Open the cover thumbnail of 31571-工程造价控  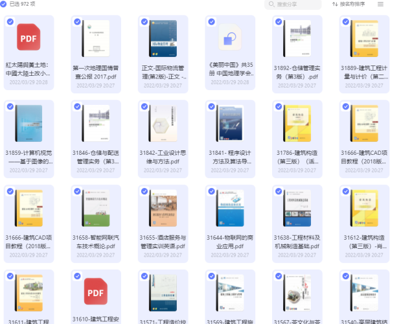pos(163,293)
